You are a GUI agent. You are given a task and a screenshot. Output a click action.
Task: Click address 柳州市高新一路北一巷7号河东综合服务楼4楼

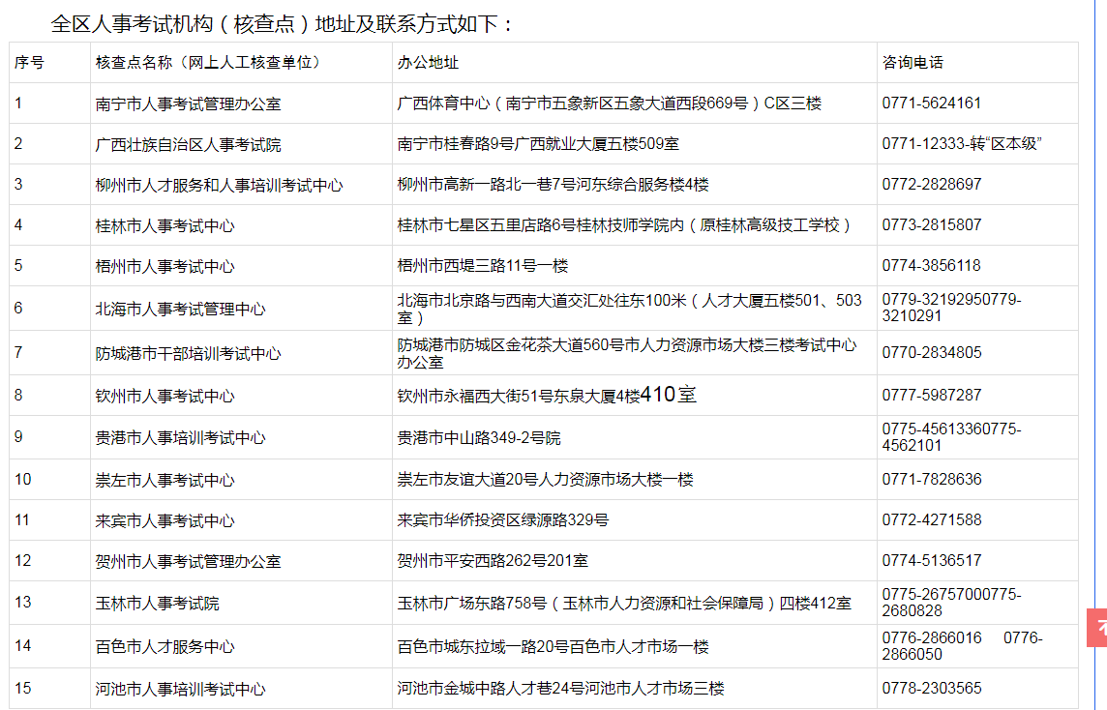tap(553, 185)
